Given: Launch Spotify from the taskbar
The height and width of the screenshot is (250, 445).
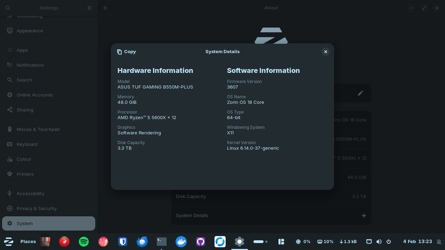Looking at the screenshot, I should (x=84, y=242).
